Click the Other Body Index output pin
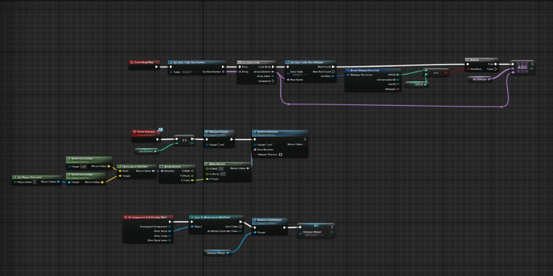This screenshot has width=553, height=276. pyautogui.click(x=169, y=240)
